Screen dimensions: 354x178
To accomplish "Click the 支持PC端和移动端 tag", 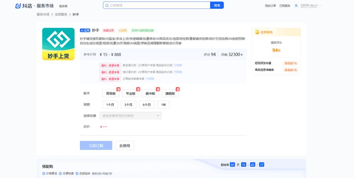I will tap(143, 30).
